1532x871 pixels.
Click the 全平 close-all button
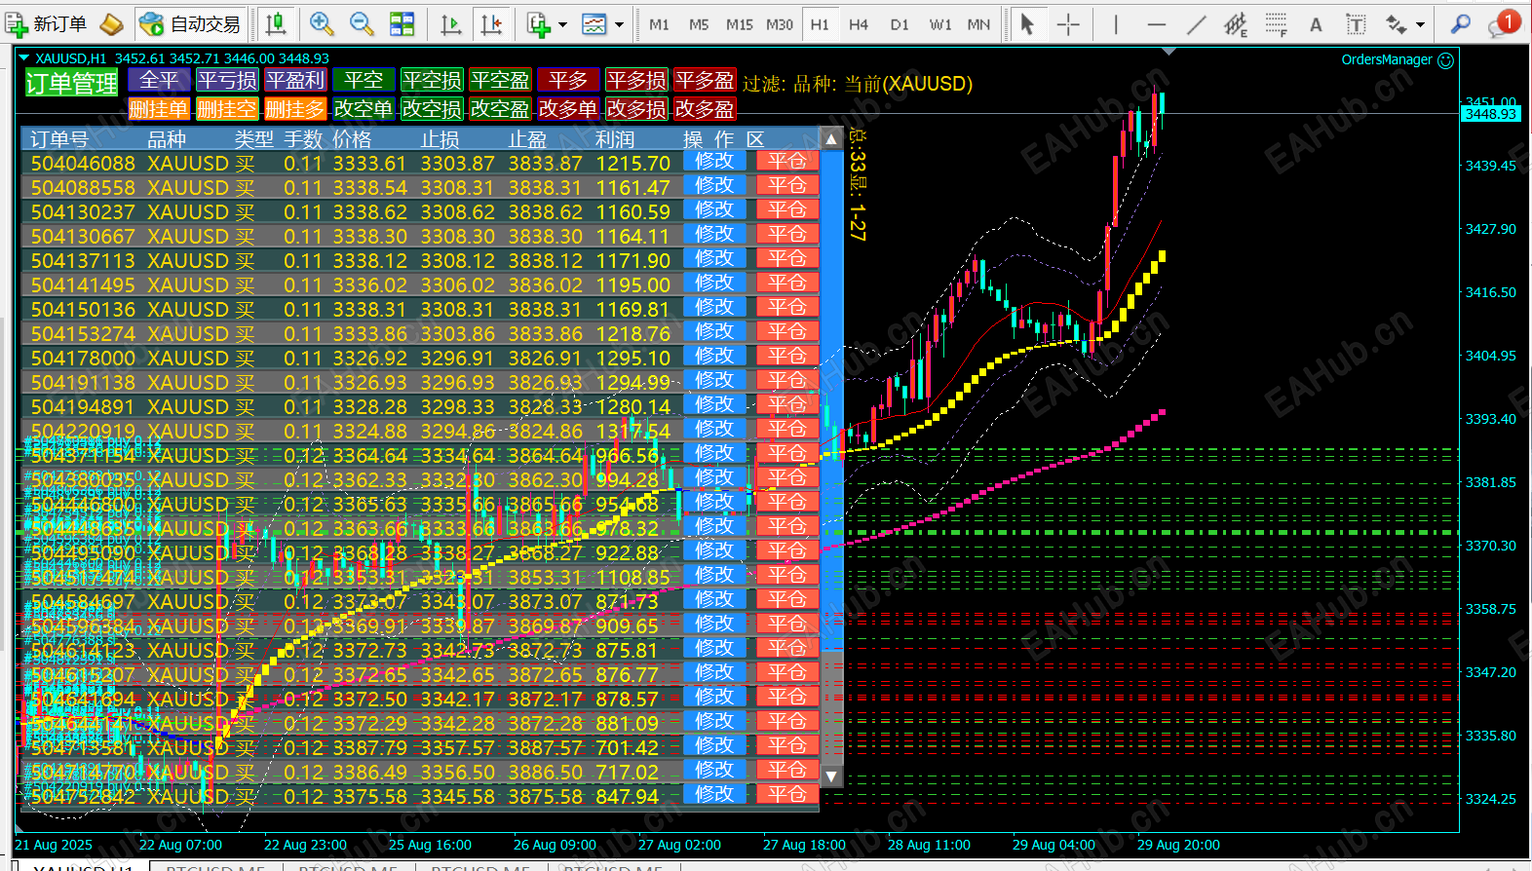159,80
